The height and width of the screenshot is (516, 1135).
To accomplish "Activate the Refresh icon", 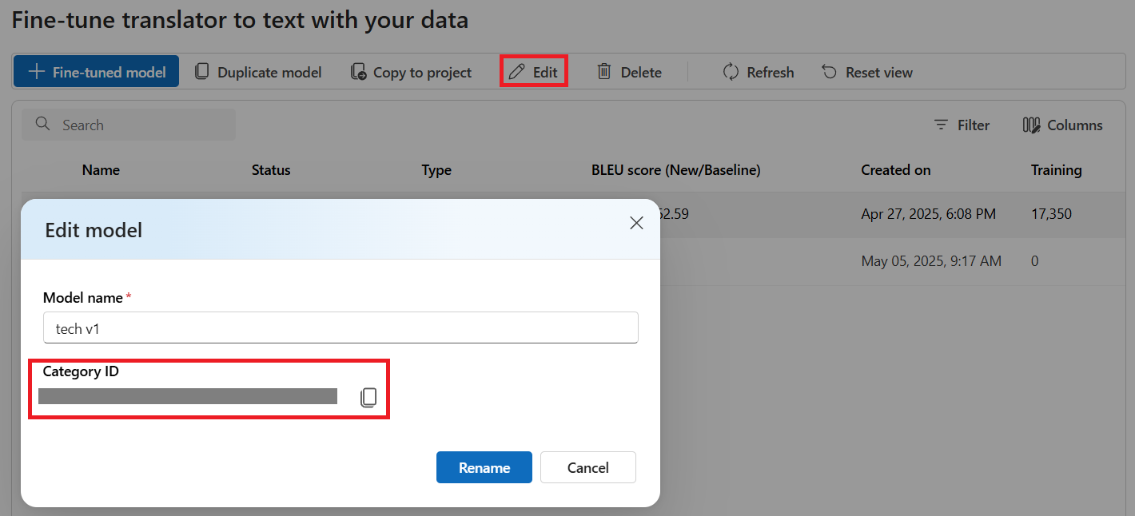I will point(730,71).
